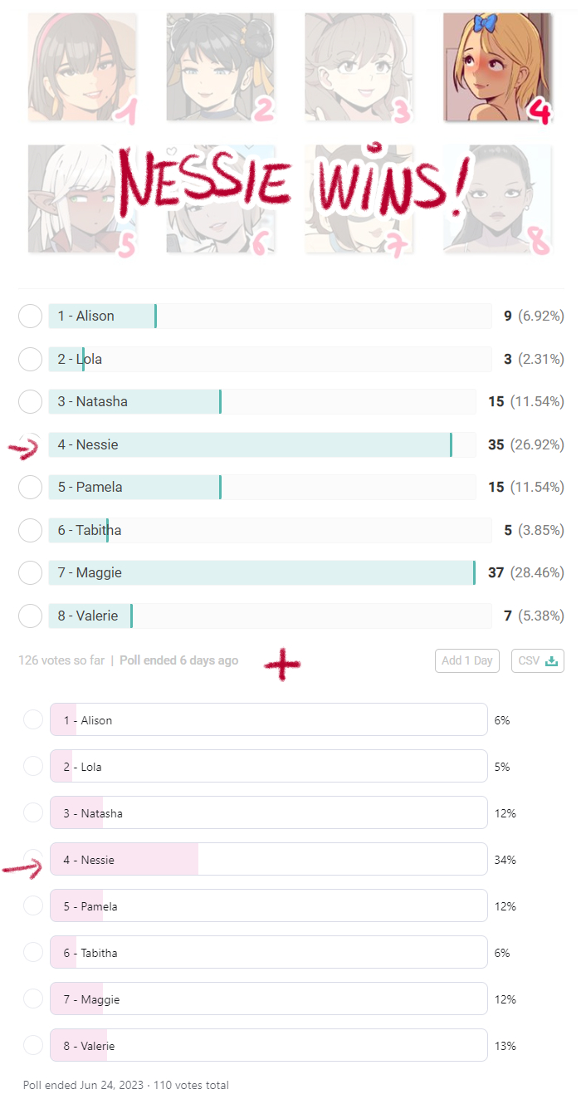The image size is (586, 1109).
Task: Select the radio button for 2 - Lola
Action: [30, 359]
